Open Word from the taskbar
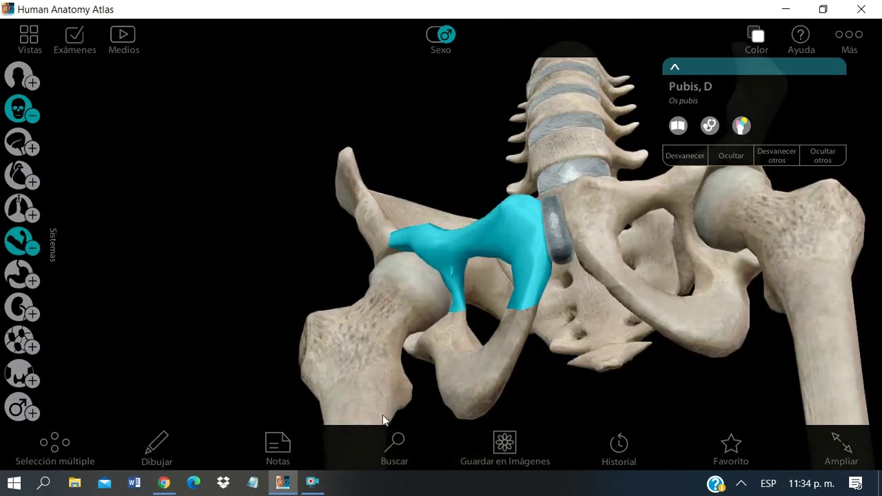This screenshot has height=496, width=882. click(134, 483)
